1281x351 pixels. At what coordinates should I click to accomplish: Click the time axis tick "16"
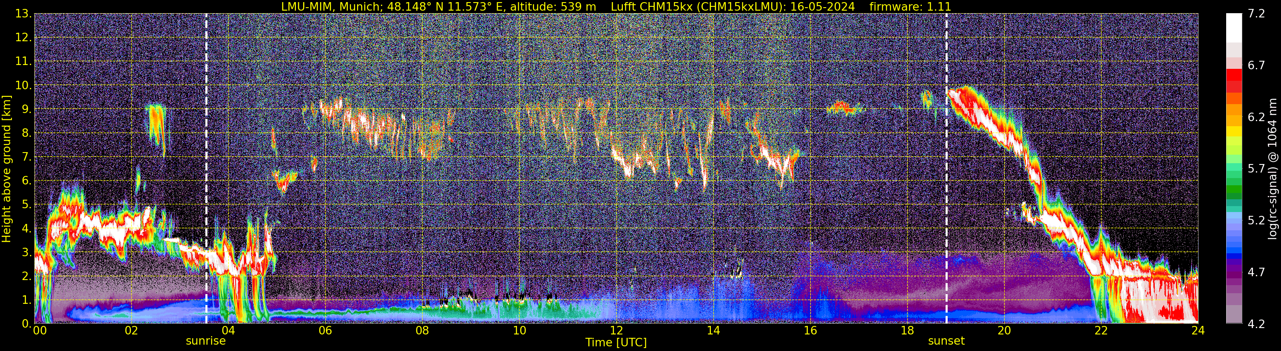tap(810, 331)
